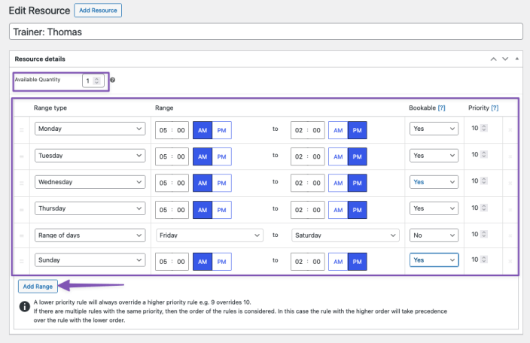
Task: Edit the Trainer: Thomas title field
Action: [266, 32]
